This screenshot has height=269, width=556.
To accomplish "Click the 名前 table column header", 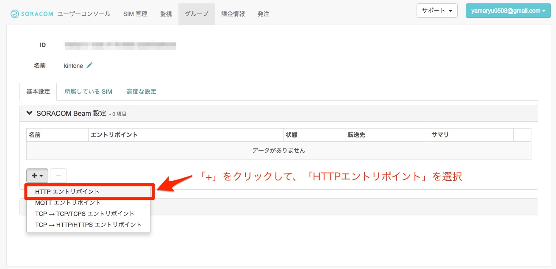I will [57, 135].
